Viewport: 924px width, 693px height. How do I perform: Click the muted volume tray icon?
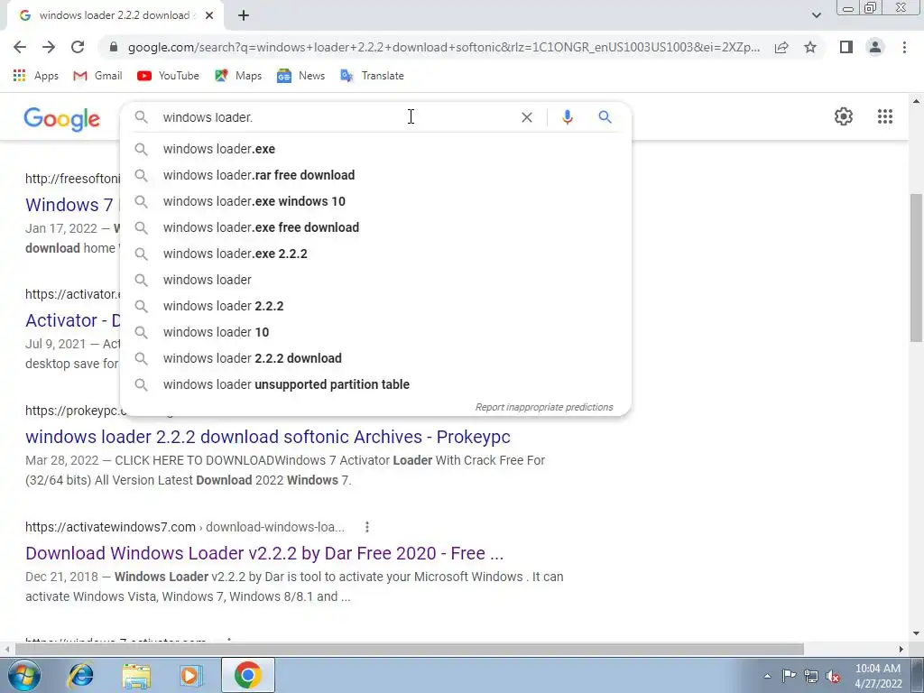point(833,676)
